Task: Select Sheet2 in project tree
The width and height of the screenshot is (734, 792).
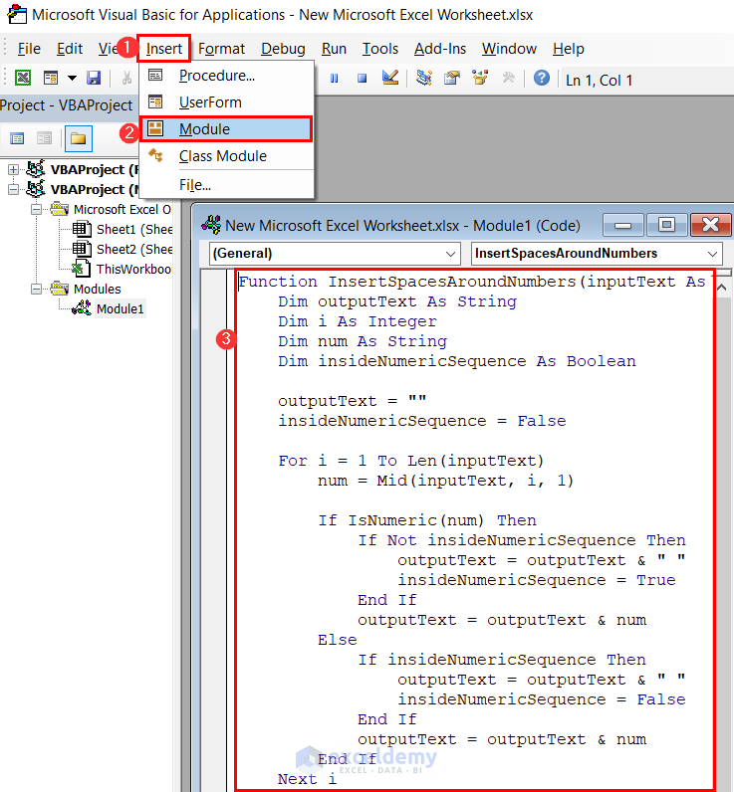Action: tap(134, 249)
